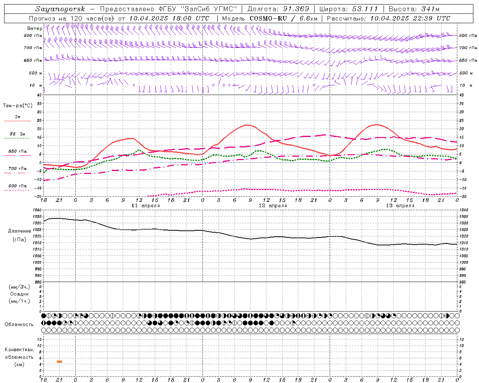
Task: Click the 'Тем-ра(°C)' temperature axis label
Action: point(18,106)
